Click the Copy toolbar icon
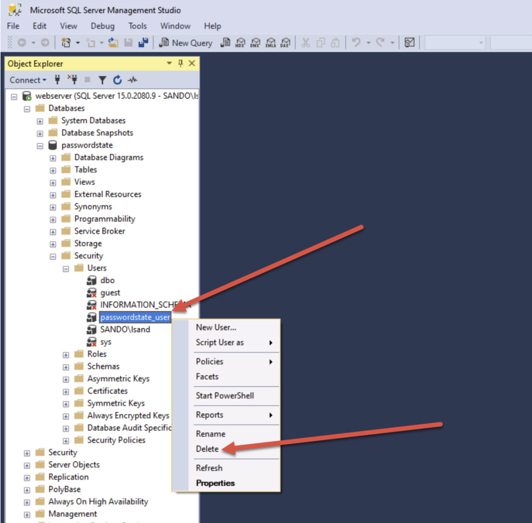The width and height of the screenshot is (532, 523). 321,43
